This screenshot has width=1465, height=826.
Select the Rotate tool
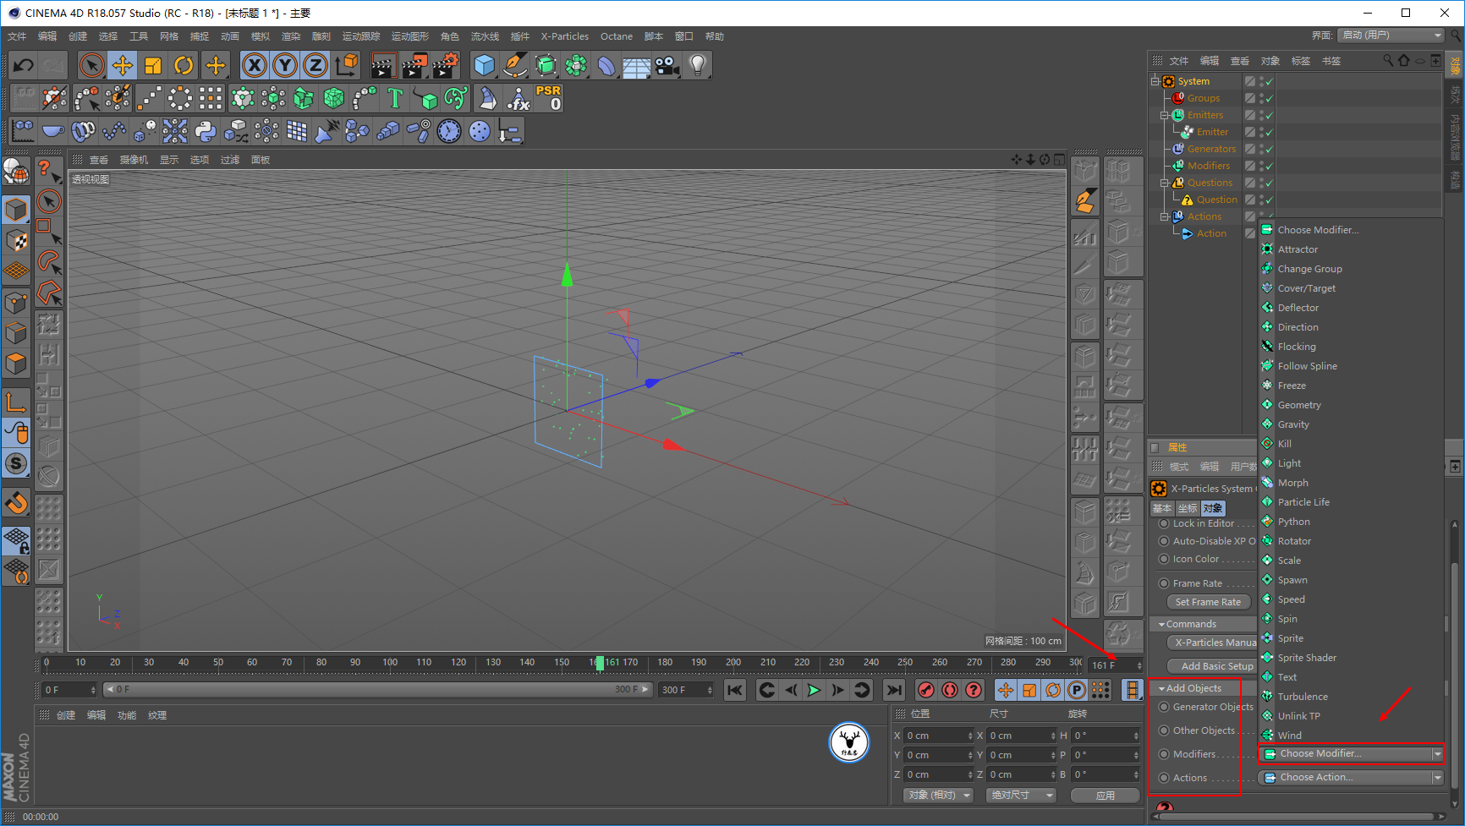pyautogui.click(x=184, y=65)
